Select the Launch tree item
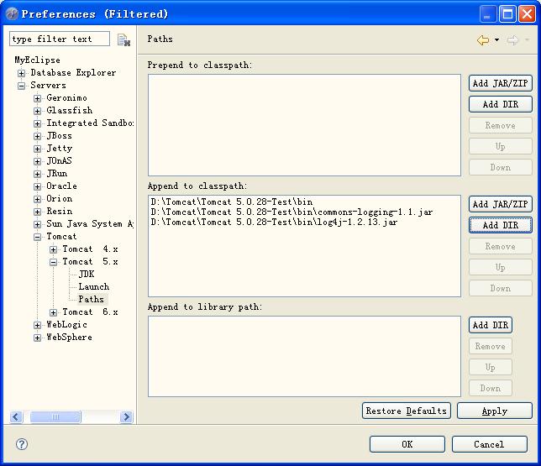 [93, 287]
